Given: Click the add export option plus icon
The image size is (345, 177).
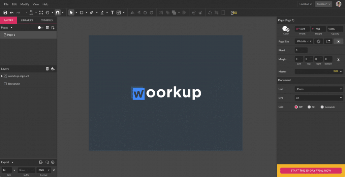Looking at the screenshot, I should [x=53, y=162].
